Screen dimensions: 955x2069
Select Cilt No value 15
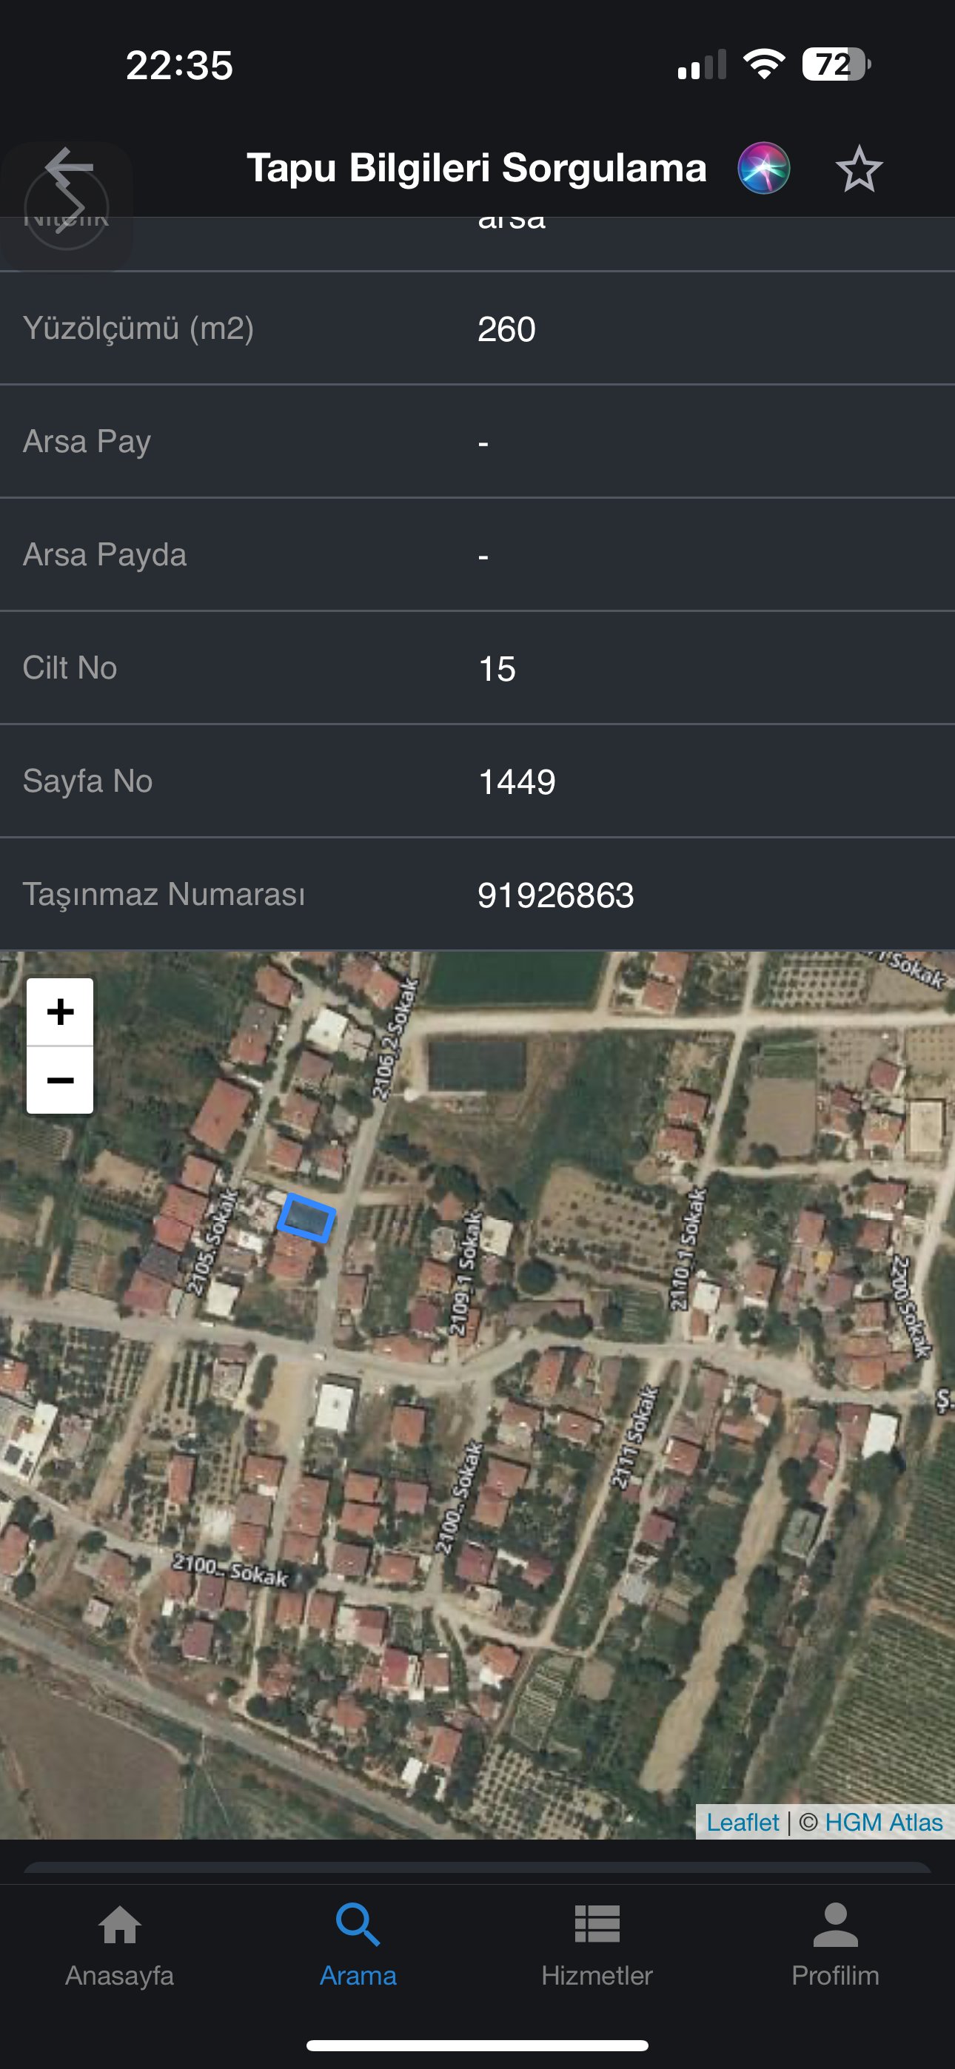click(x=497, y=669)
